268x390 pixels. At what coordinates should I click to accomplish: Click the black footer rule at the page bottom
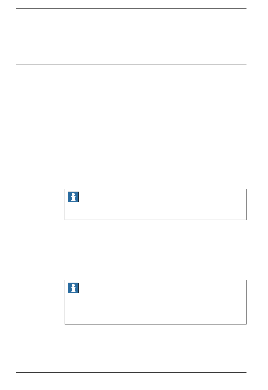[131, 372]
